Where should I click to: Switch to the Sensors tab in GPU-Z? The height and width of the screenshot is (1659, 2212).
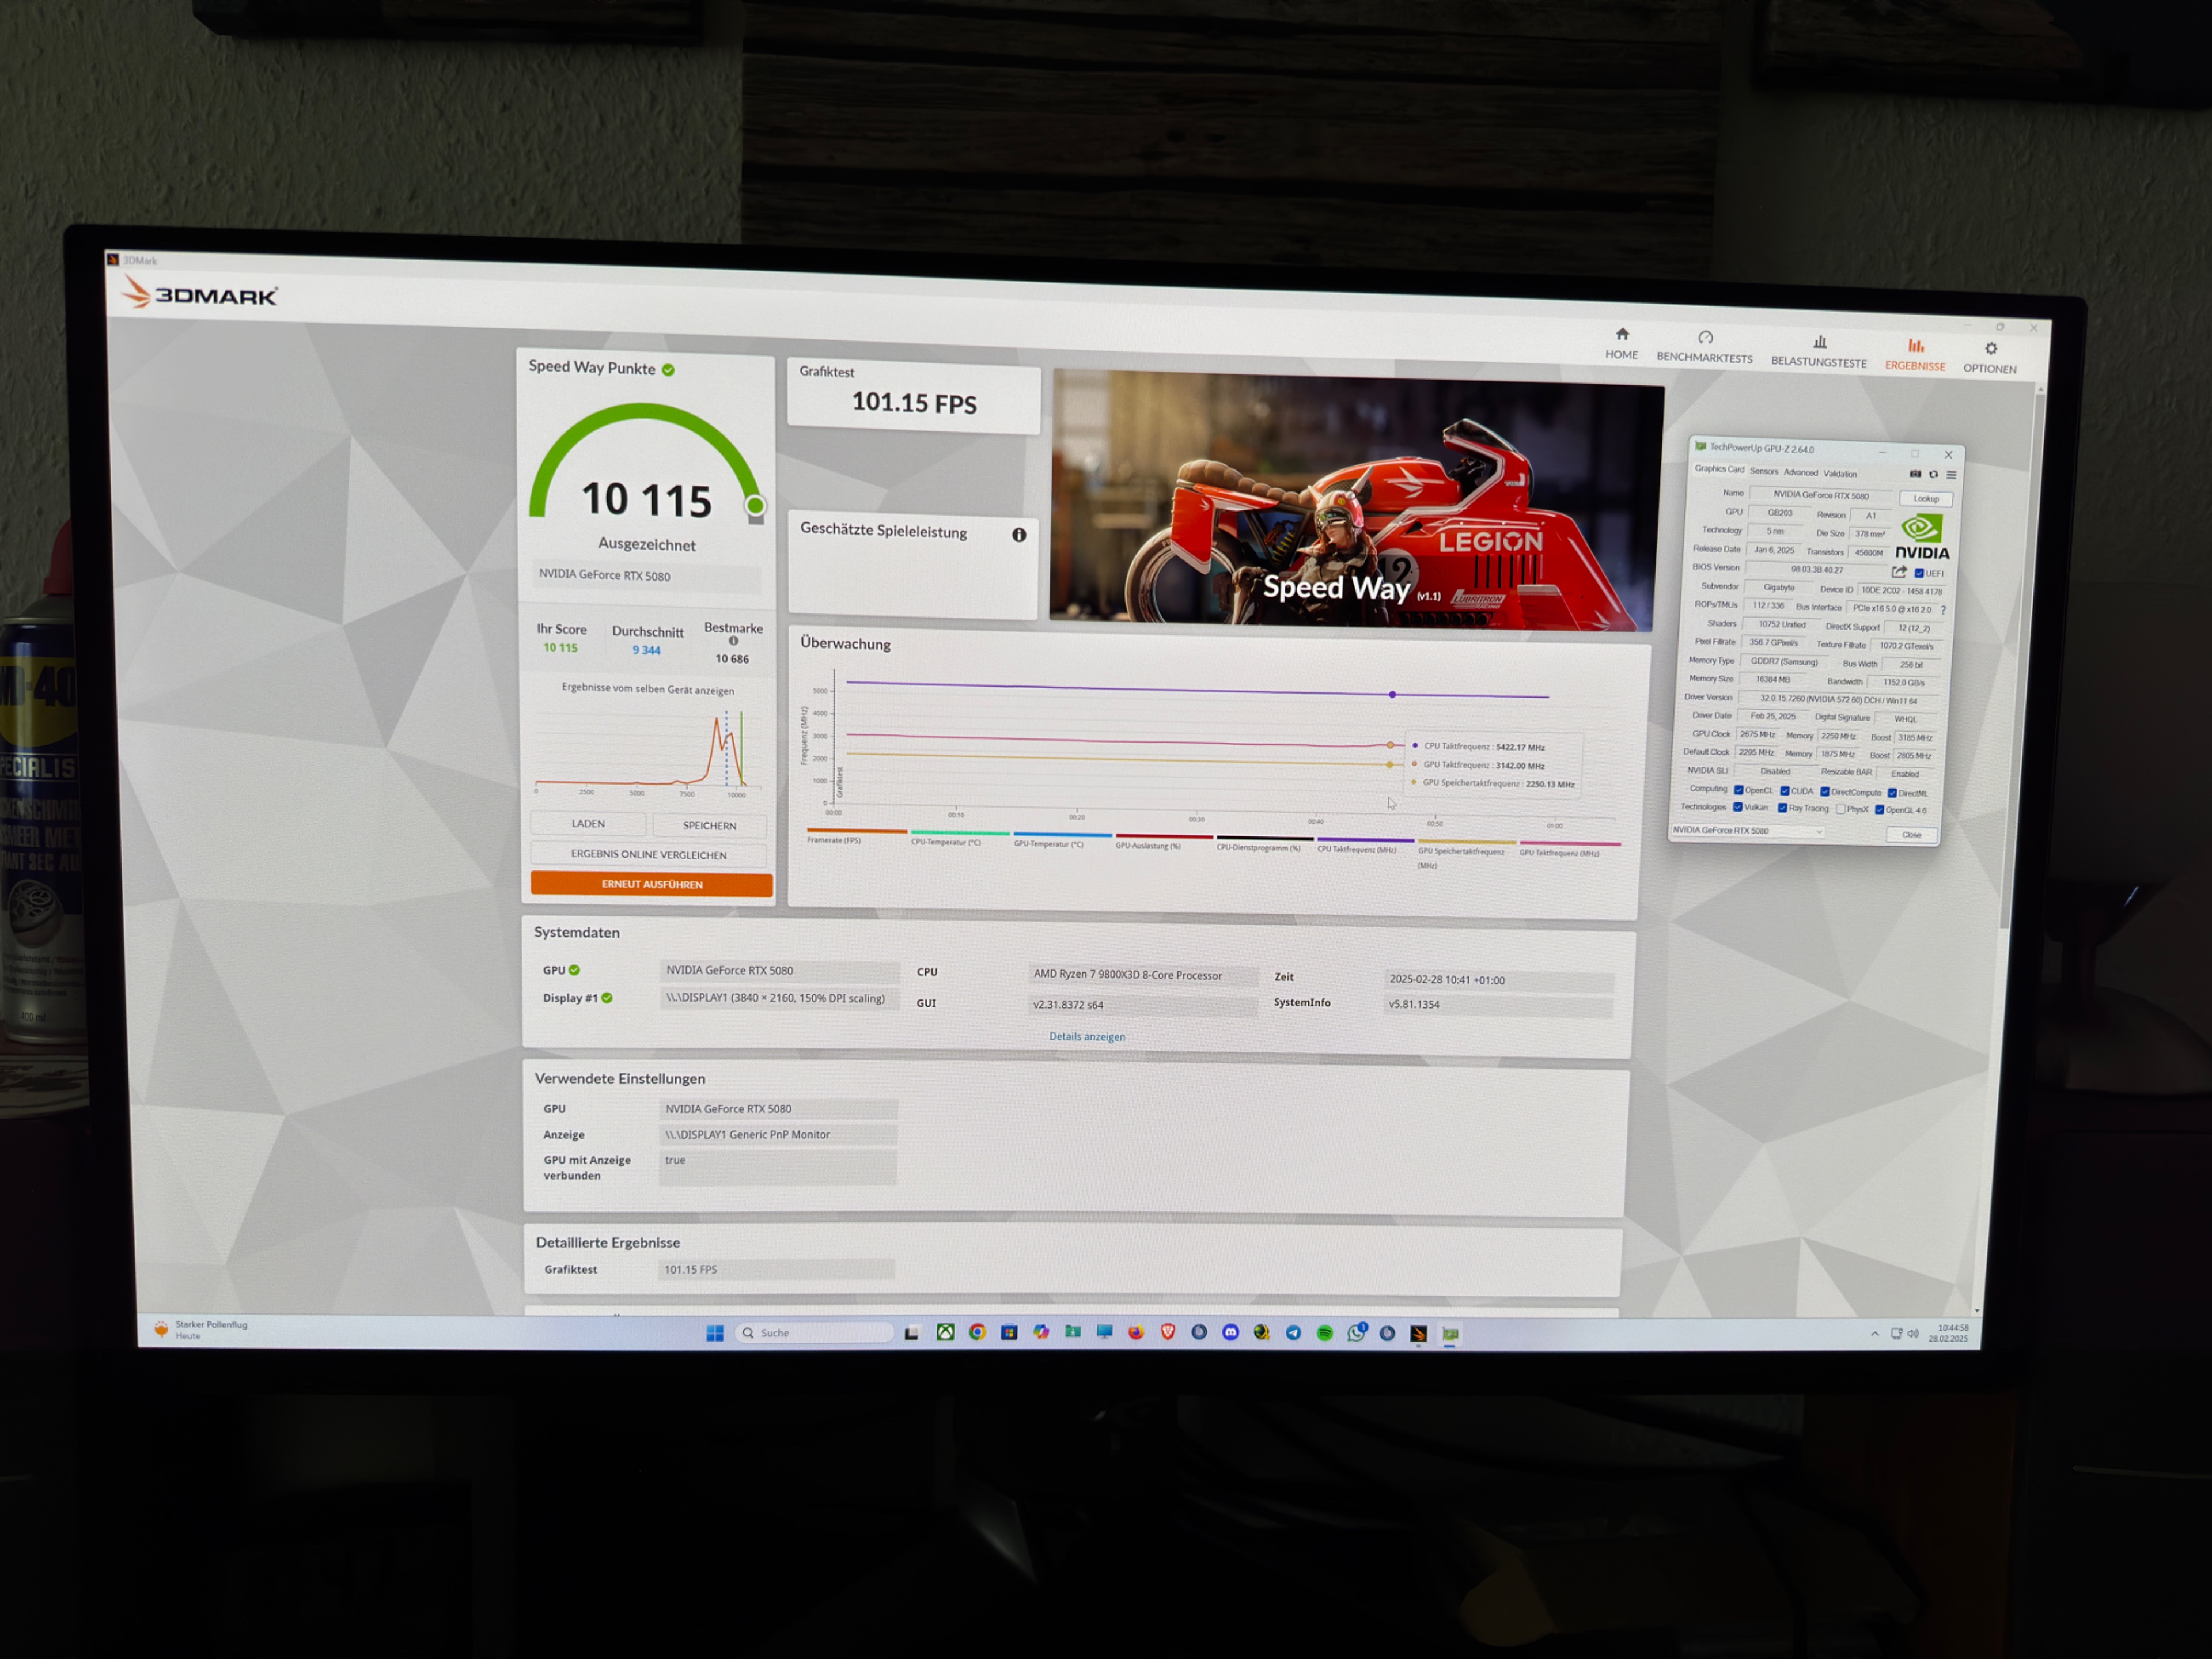point(1763,471)
